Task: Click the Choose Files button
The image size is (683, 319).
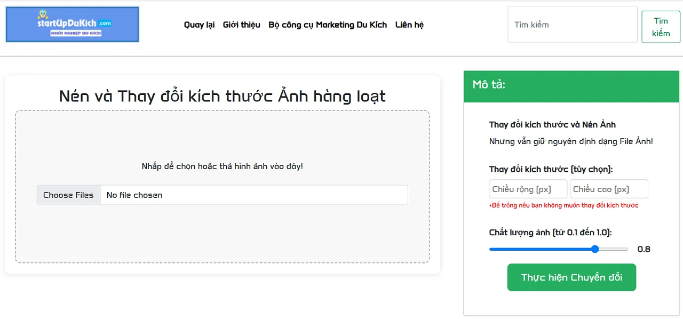Action: click(68, 195)
